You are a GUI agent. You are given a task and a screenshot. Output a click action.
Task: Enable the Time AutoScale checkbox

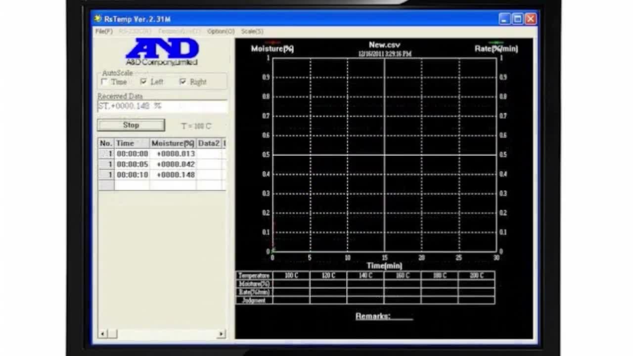point(104,82)
